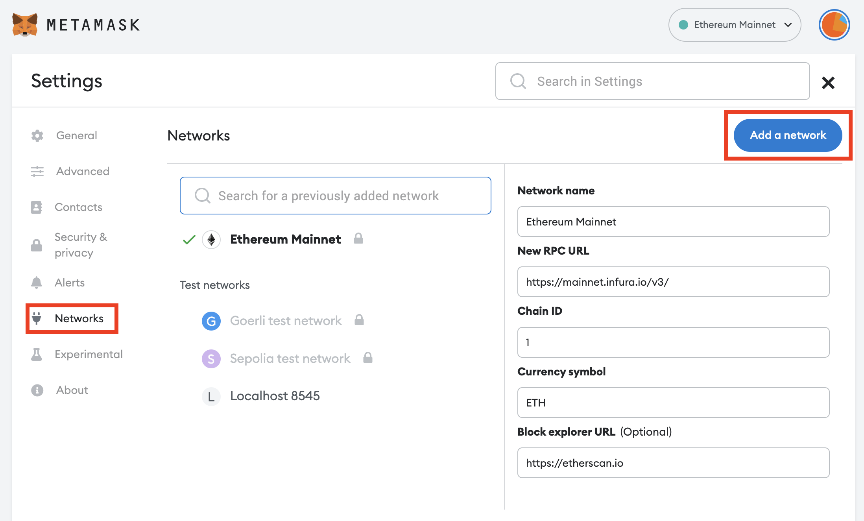
Task: Click the Localhost 8545 L icon
Action: 211,397
